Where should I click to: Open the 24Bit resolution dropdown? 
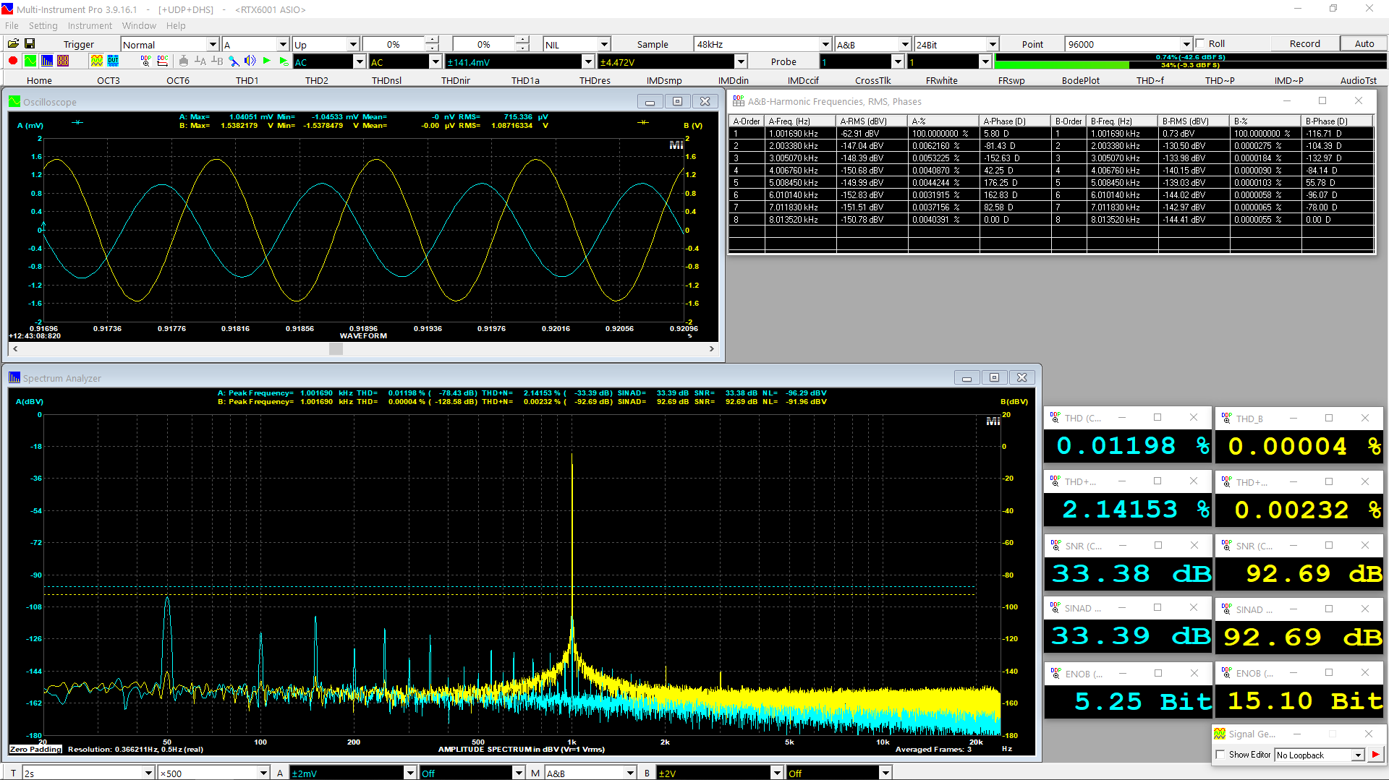[x=993, y=44]
